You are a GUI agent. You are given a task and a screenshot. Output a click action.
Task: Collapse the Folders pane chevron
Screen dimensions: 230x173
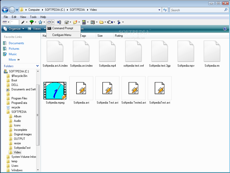click(x=37, y=66)
